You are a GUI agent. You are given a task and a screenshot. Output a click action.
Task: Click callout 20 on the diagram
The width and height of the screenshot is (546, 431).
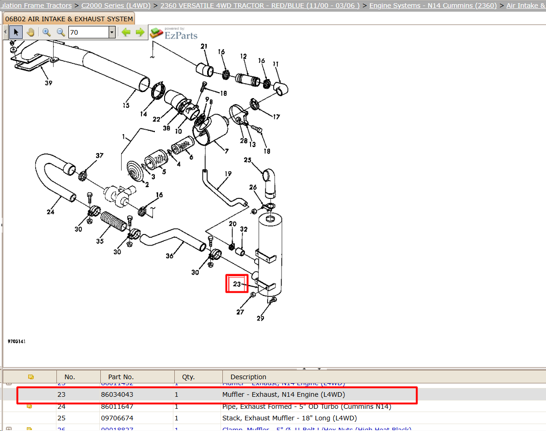pyautogui.click(x=233, y=223)
